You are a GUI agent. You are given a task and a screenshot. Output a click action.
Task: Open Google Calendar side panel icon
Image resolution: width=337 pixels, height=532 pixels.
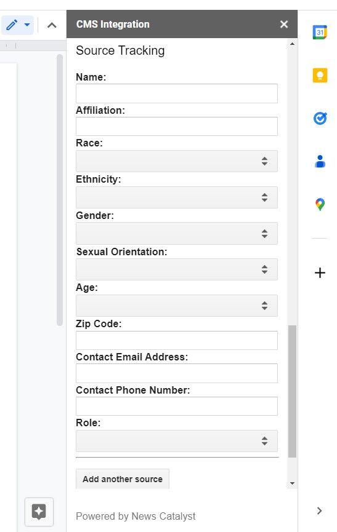pyautogui.click(x=320, y=32)
